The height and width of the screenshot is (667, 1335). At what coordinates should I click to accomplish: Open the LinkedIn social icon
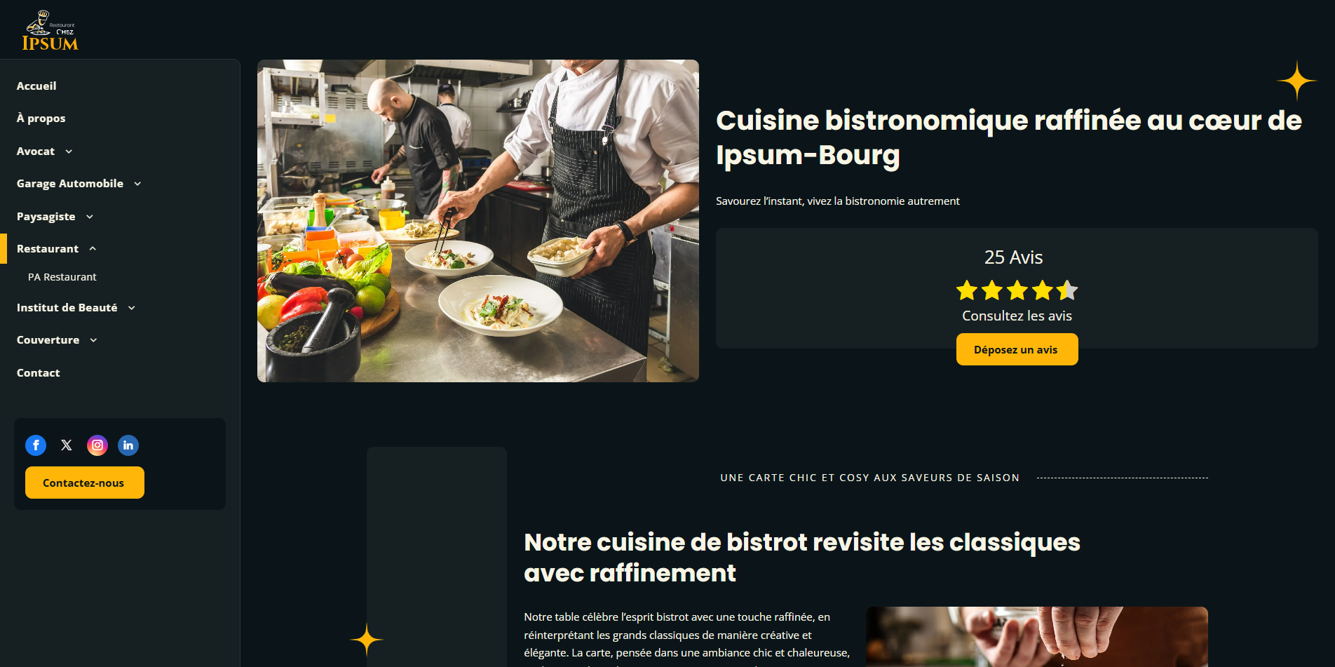click(128, 445)
